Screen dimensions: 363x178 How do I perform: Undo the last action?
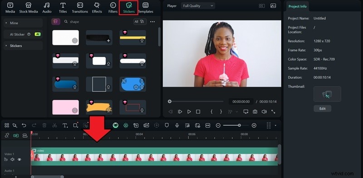coord(24,125)
